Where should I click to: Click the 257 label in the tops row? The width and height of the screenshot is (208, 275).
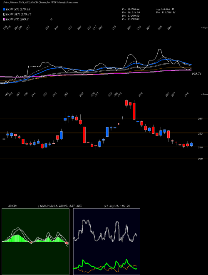tap(129, 28)
